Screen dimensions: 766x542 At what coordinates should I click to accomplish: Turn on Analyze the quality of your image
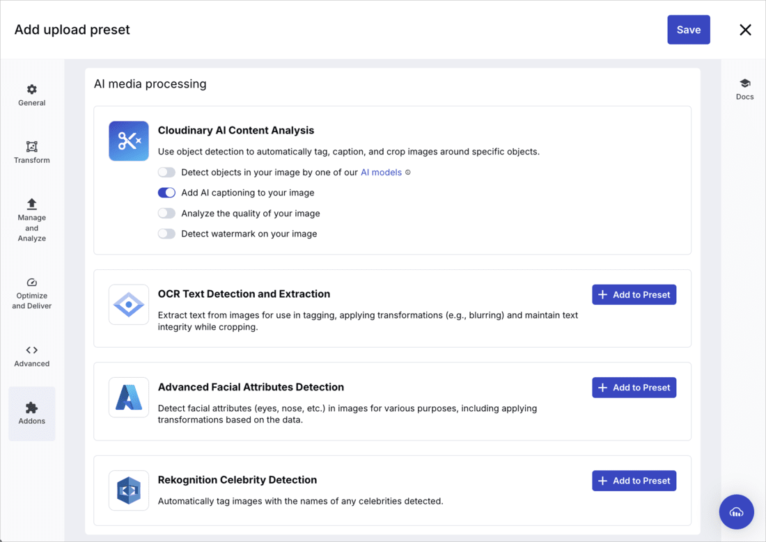point(166,214)
